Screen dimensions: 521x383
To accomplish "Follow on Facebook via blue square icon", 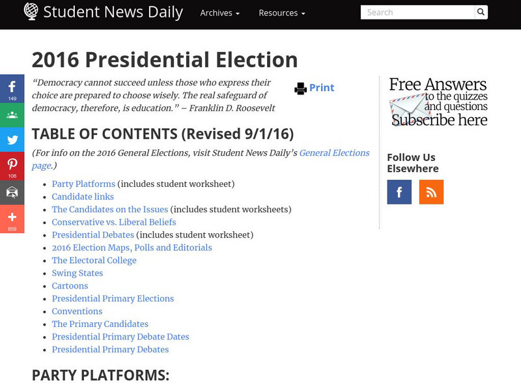I will coord(399,192).
